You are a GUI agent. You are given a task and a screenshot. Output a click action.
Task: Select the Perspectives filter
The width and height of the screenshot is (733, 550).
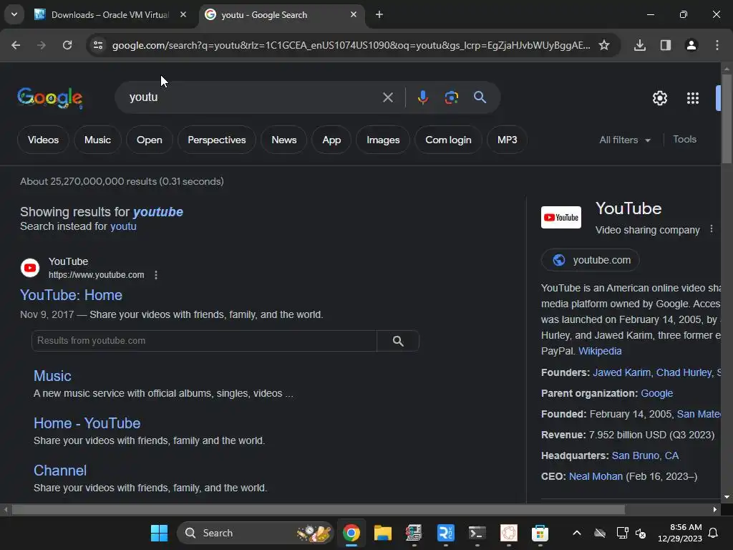pos(216,140)
